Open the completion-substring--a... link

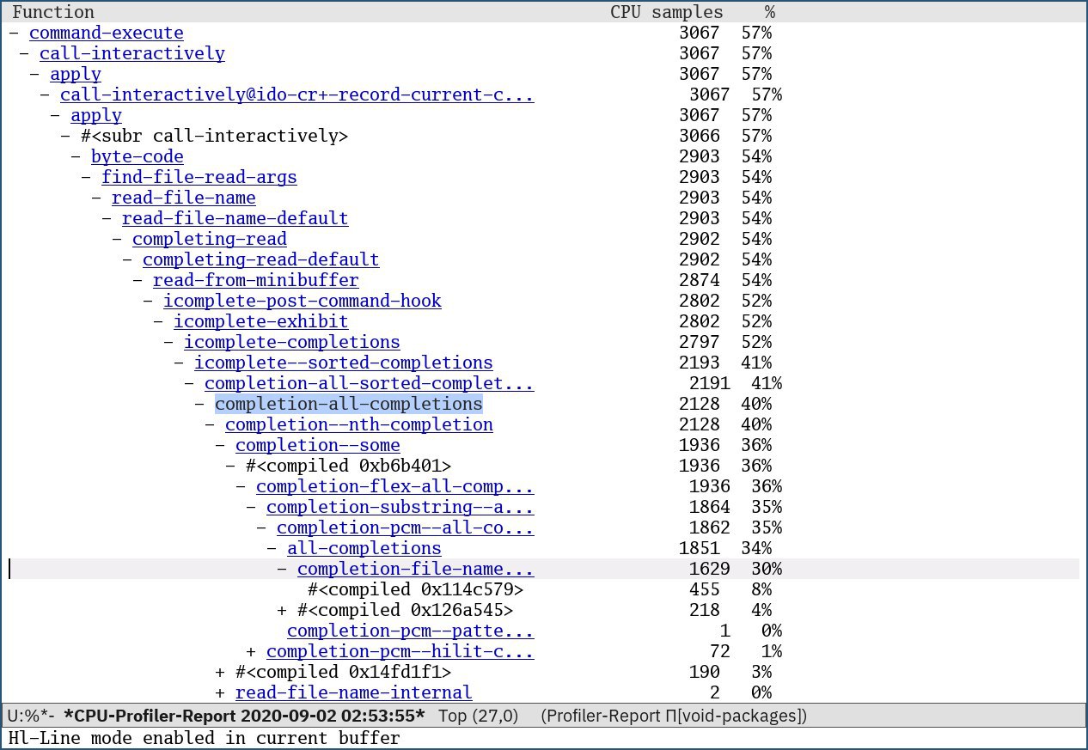coord(400,507)
